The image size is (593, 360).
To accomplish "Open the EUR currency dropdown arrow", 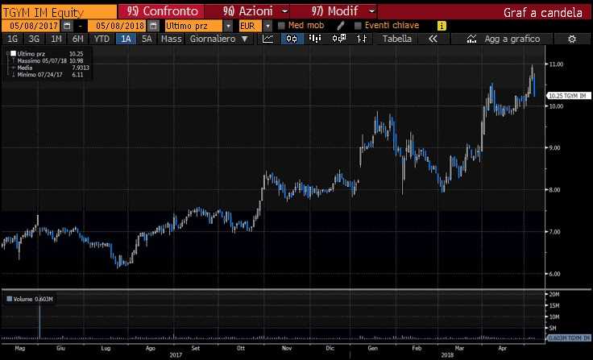I will pos(267,26).
